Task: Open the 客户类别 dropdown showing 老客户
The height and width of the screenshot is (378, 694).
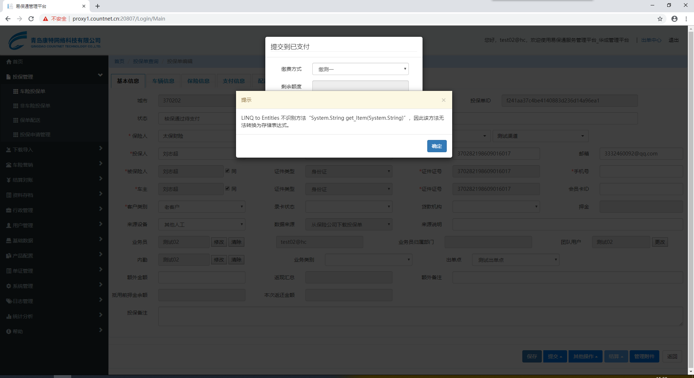Action: [202, 207]
